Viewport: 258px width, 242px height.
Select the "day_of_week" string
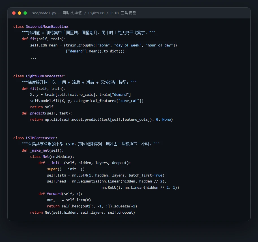(x=128, y=45)
